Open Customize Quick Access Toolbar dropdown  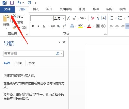click(x=35, y=3)
